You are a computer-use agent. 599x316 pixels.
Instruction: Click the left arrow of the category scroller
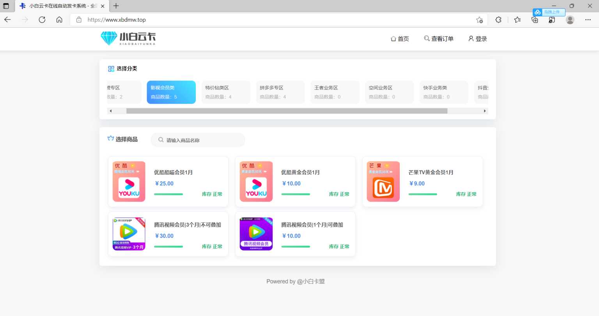click(111, 111)
